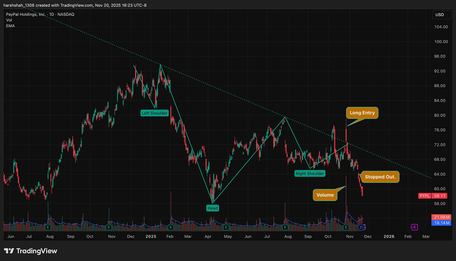The height and width of the screenshot is (261, 456).
Task: Select the Left Shoulder annotation label
Action: pyautogui.click(x=154, y=113)
